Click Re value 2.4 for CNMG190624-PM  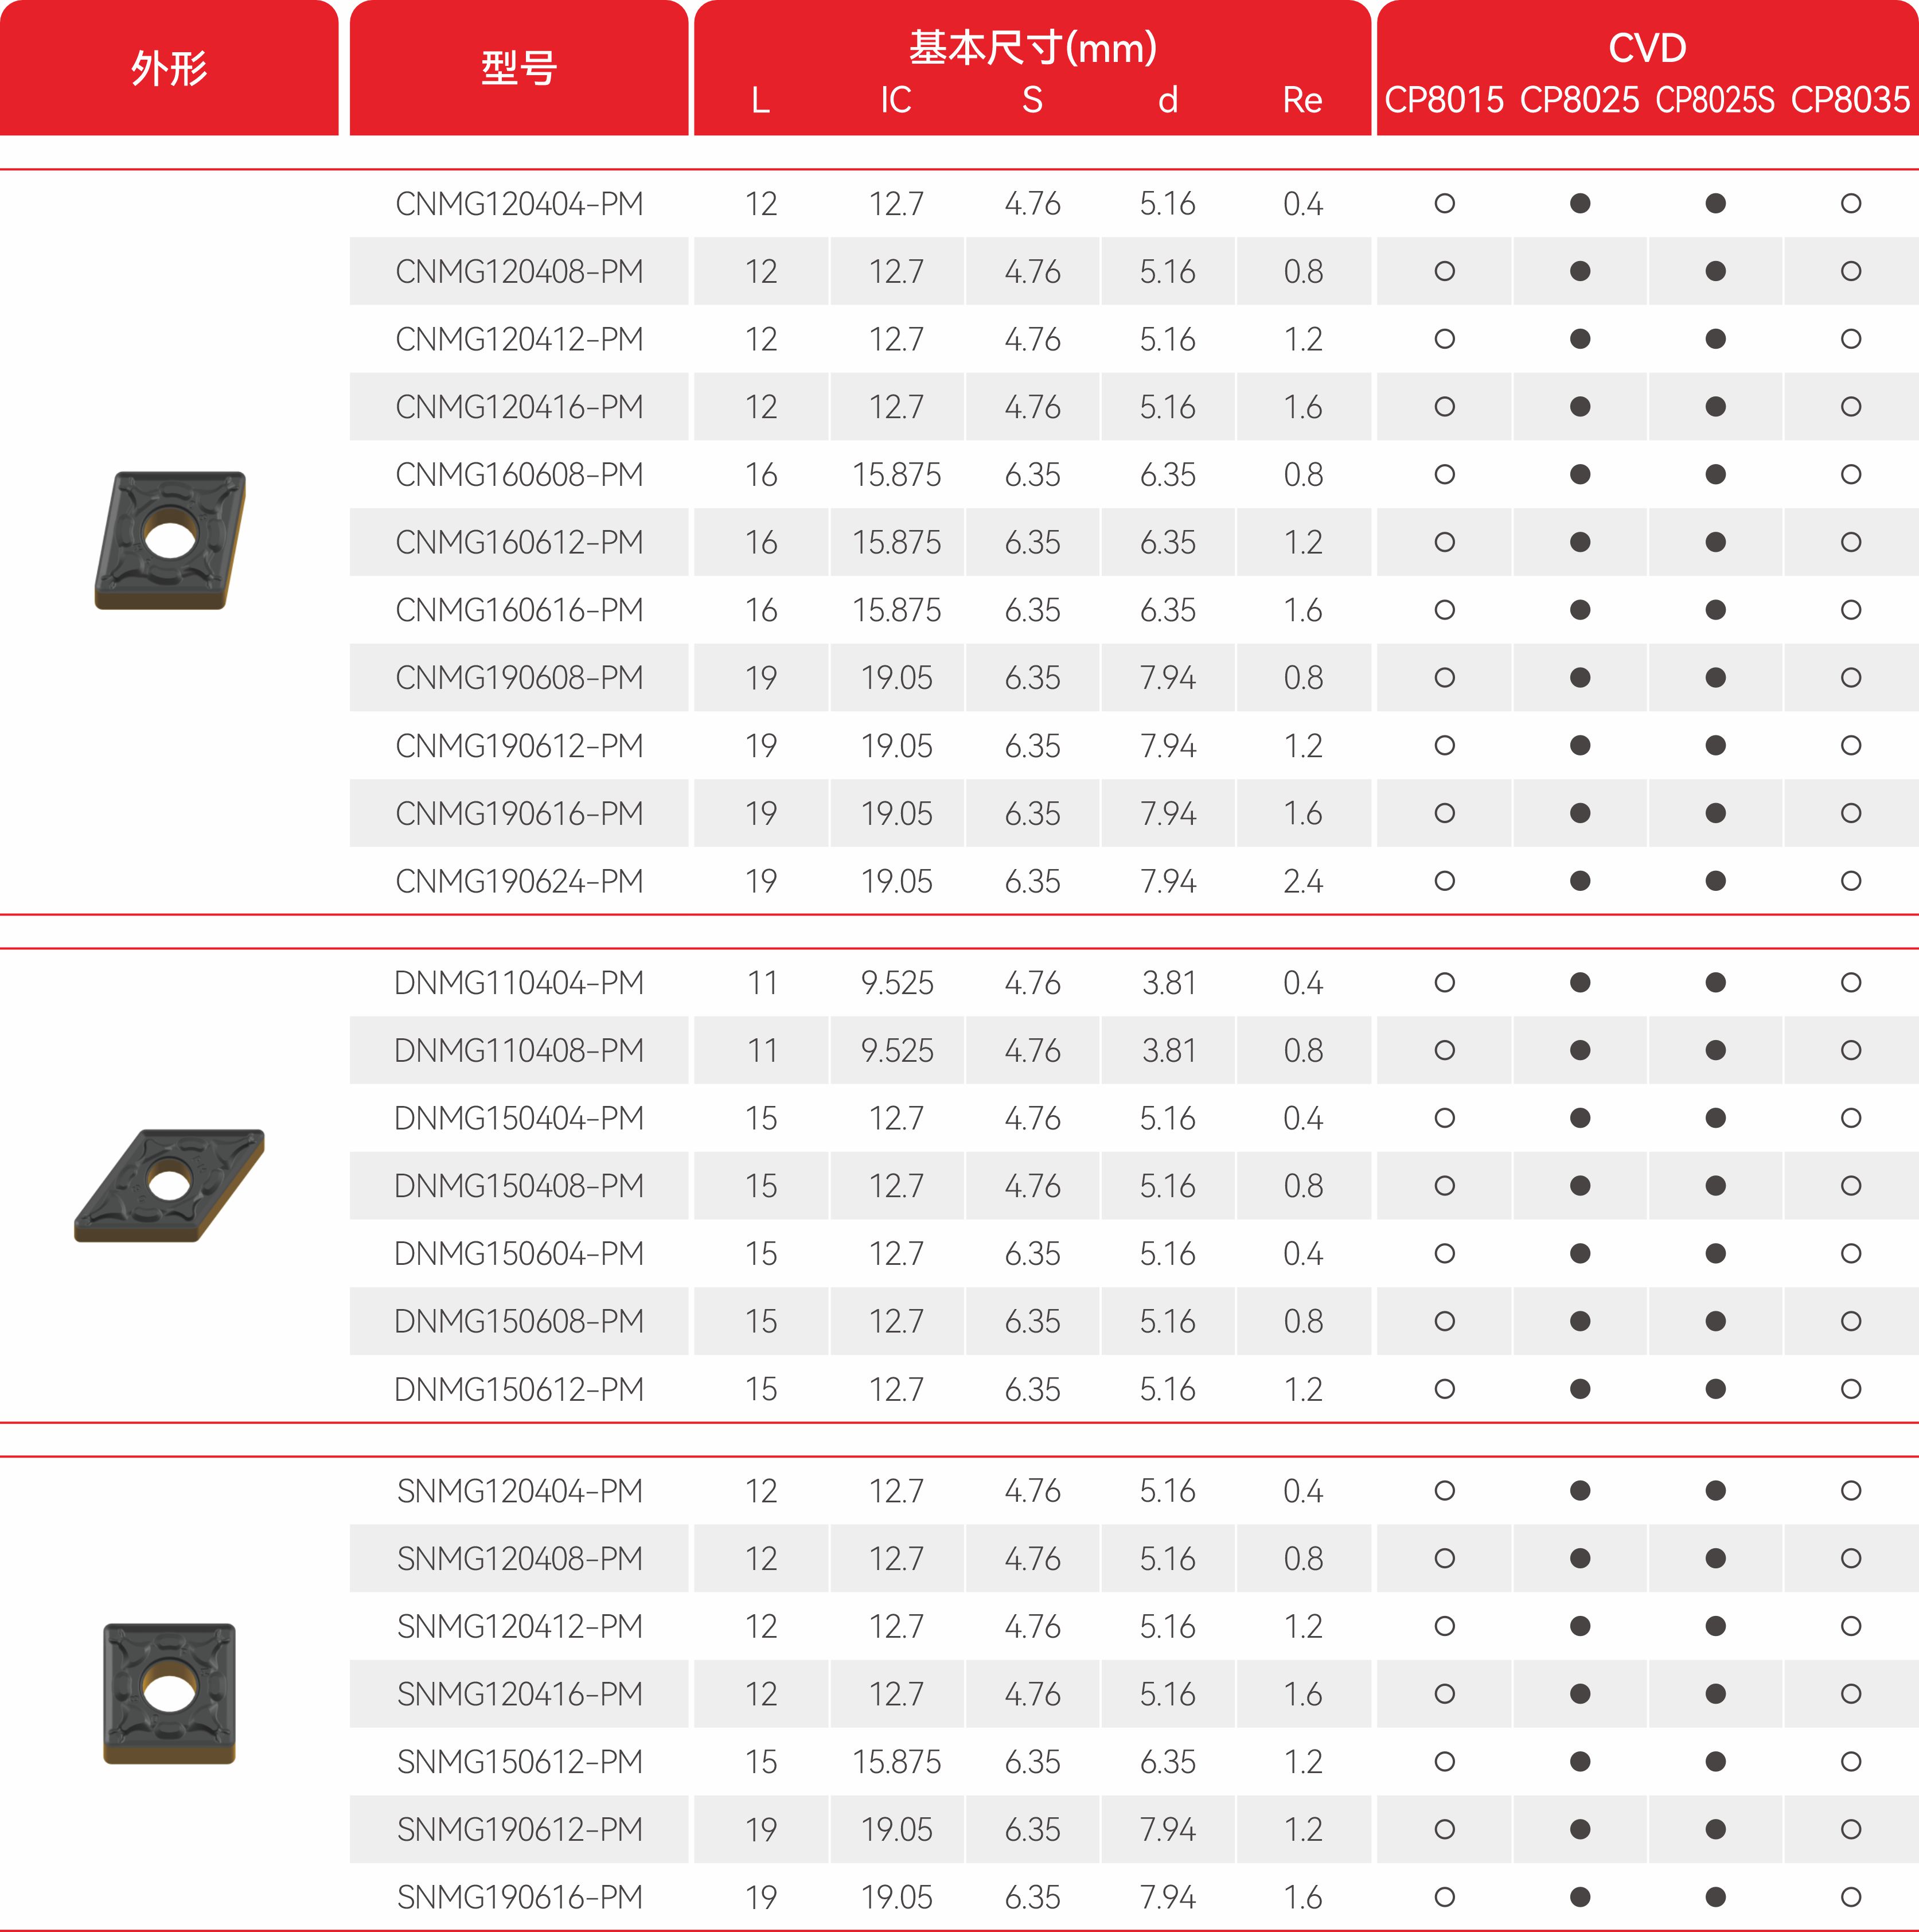click(1303, 881)
